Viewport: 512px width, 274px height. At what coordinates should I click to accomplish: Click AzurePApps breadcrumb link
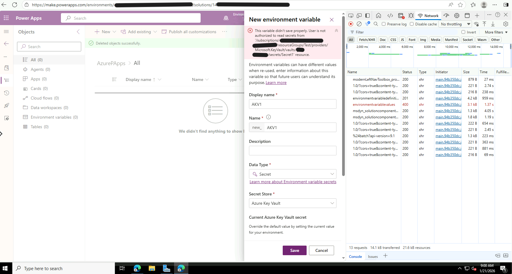coord(111,63)
